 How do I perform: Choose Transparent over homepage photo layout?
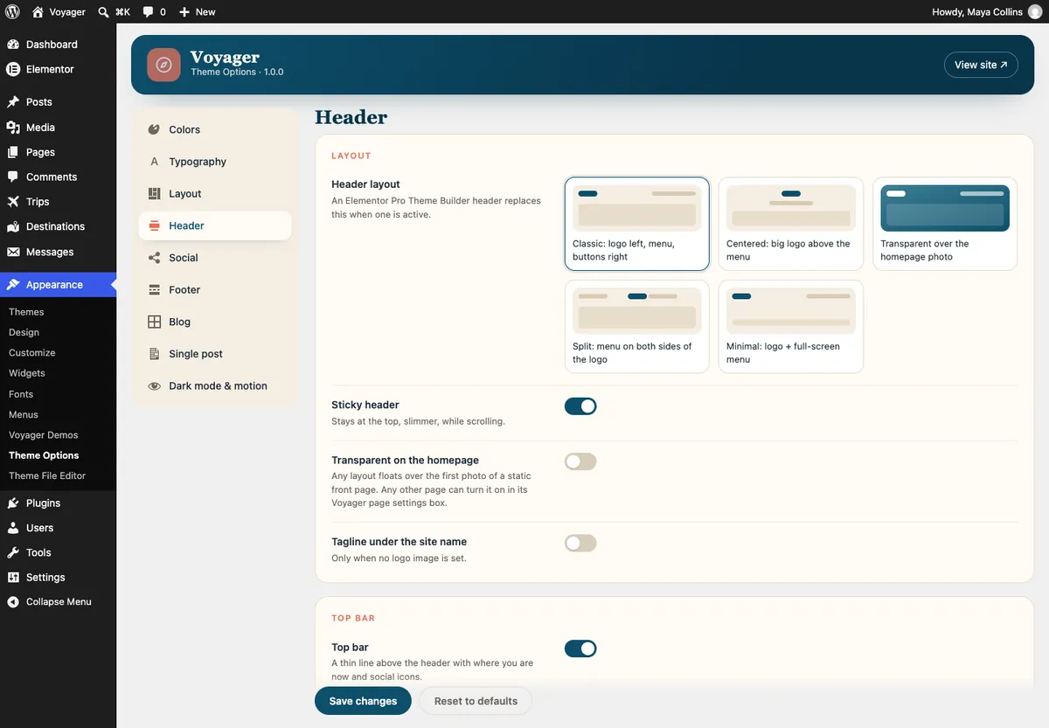tap(945, 224)
